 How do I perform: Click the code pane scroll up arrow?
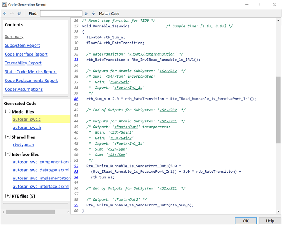click(278, 20)
